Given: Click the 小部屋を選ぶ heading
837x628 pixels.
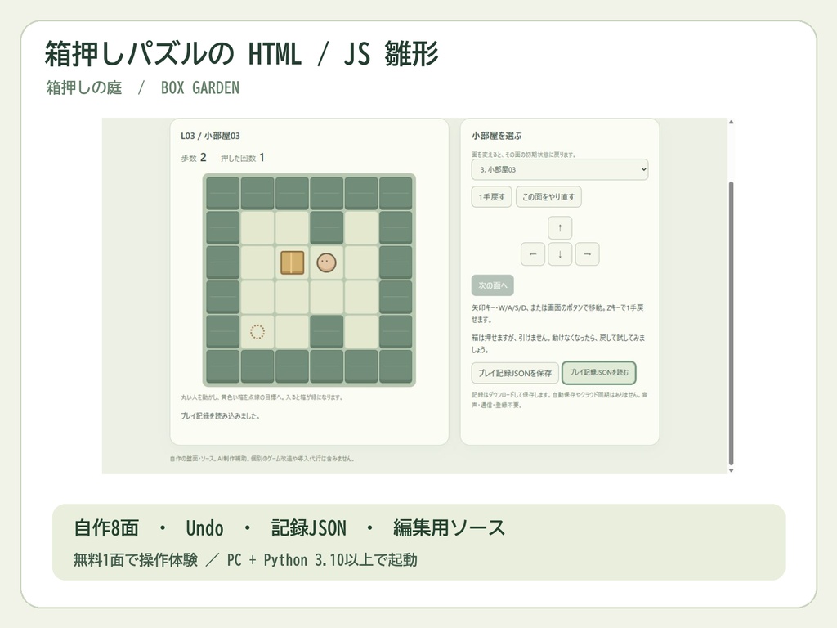Looking at the screenshot, I should point(496,136).
